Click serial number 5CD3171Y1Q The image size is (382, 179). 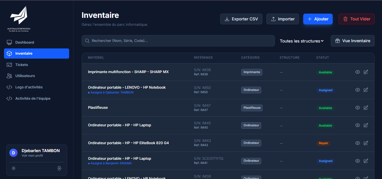pyautogui.click(x=209, y=159)
